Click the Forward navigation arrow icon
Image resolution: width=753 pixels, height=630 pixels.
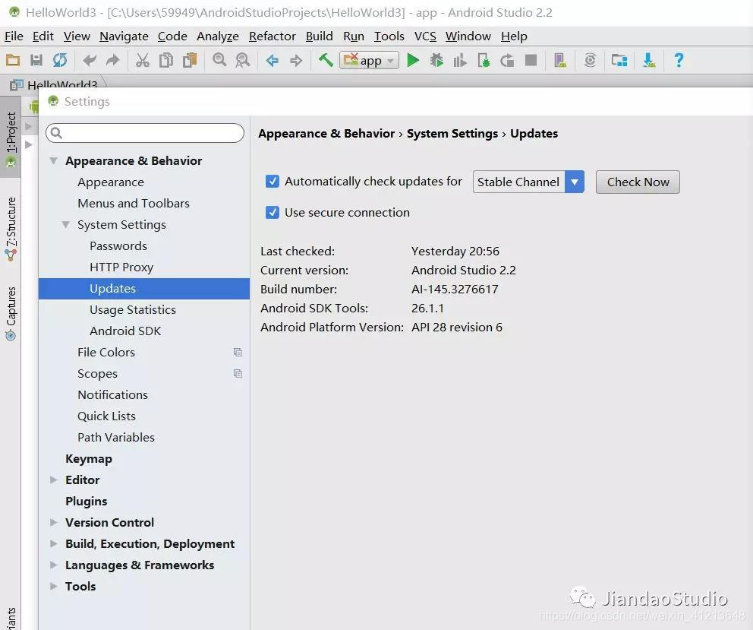click(296, 61)
